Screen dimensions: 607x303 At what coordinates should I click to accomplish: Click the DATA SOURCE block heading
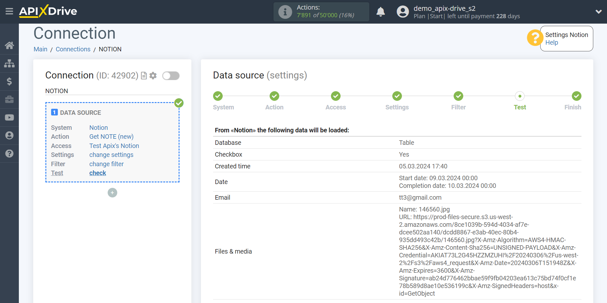[80, 113]
